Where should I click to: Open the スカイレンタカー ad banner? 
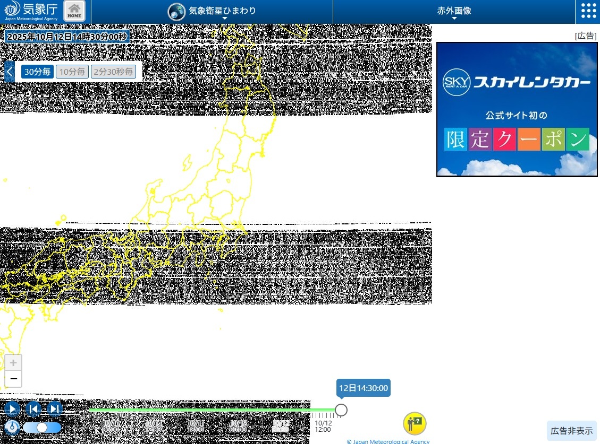coord(517,109)
